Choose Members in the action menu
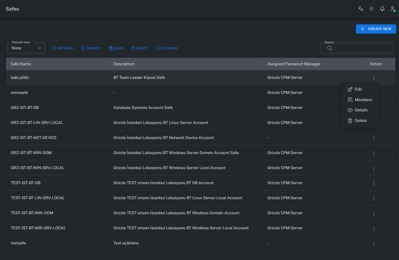The width and height of the screenshot is (399, 260). click(x=363, y=100)
